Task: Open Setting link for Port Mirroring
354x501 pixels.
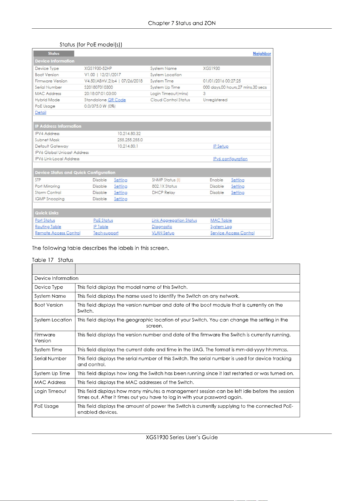Action: point(121,186)
